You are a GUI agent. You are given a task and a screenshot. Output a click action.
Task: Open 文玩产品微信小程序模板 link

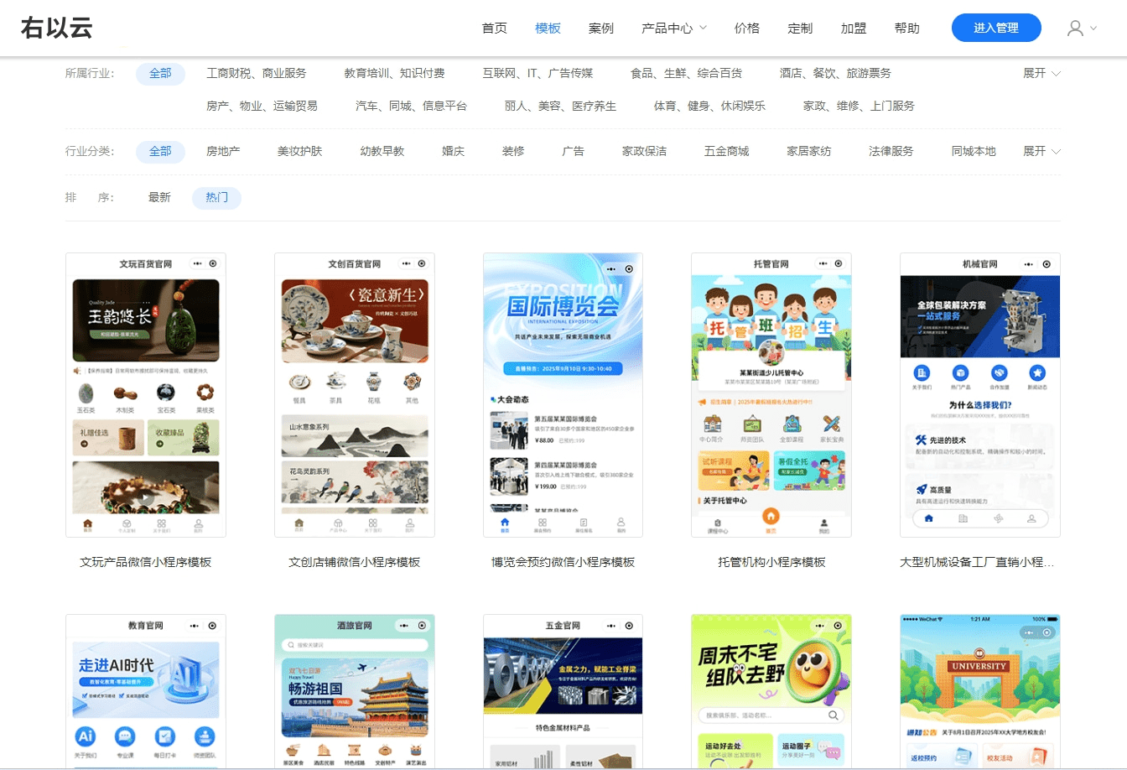tap(145, 562)
